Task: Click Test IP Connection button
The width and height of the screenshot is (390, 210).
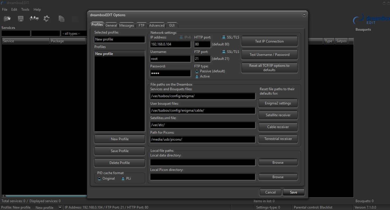Action: (269, 41)
